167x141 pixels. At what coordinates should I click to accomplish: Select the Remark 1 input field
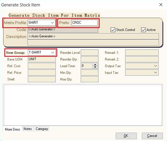coord(142,53)
